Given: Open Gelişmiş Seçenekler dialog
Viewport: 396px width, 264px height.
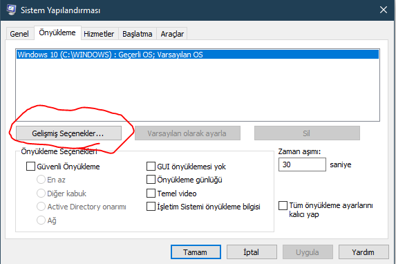Looking at the screenshot, I should [x=68, y=133].
